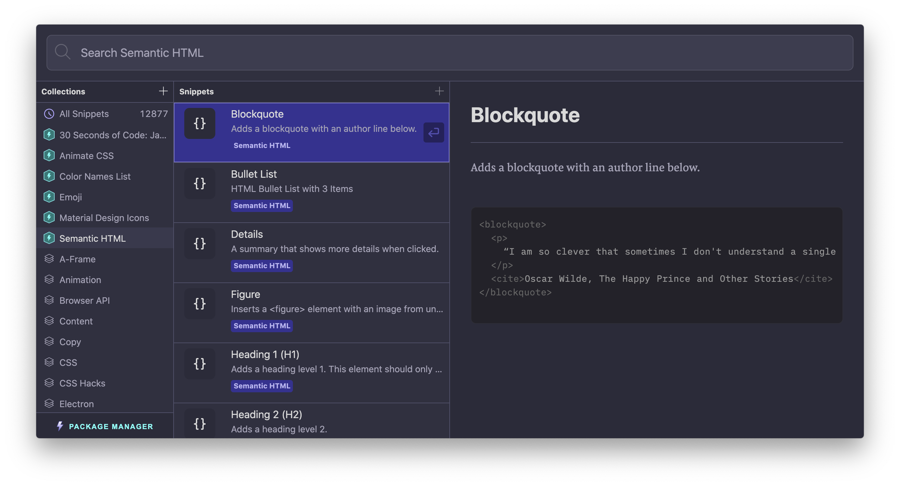Viewport: 900px width, 486px height.
Task: Open the Package Manager
Action: click(111, 426)
